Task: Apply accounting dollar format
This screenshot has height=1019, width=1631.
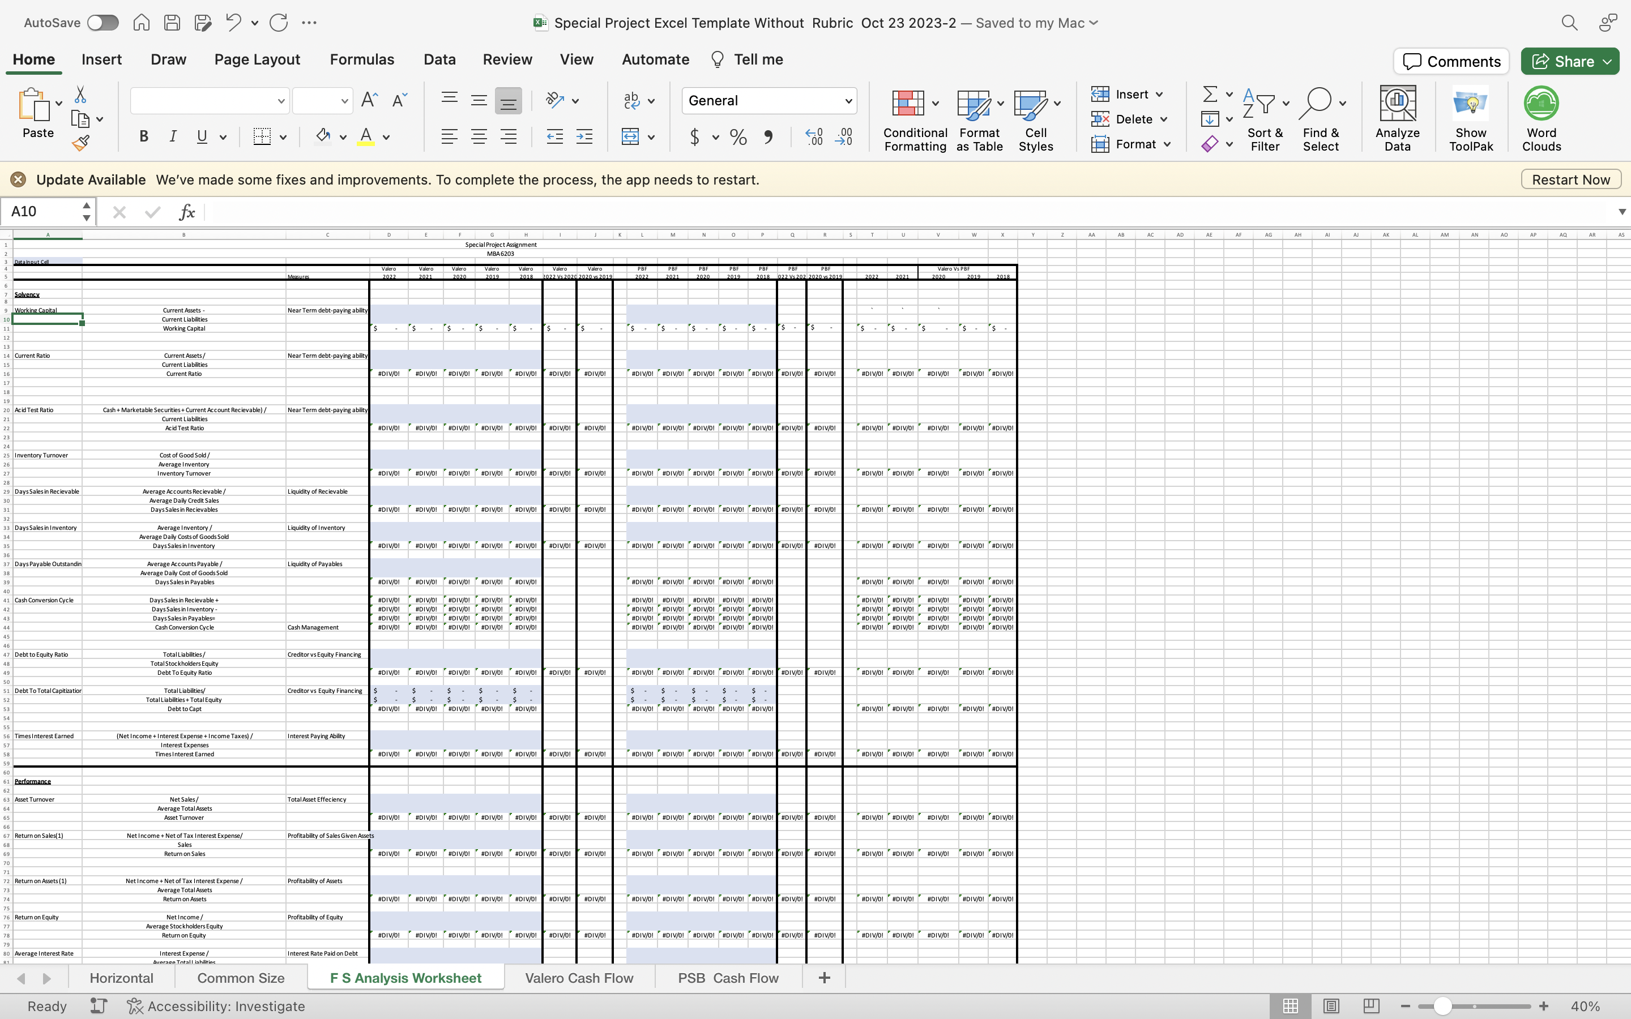Action: pos(694,137)
